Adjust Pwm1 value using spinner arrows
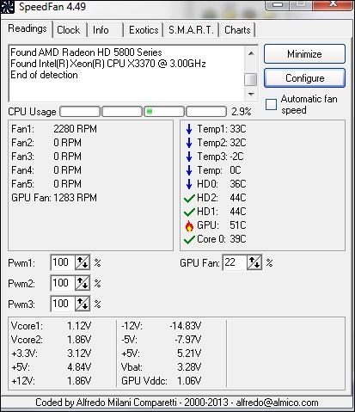This screenshot has height=412, width=355. pyautogui.click(x=83, y=262)
